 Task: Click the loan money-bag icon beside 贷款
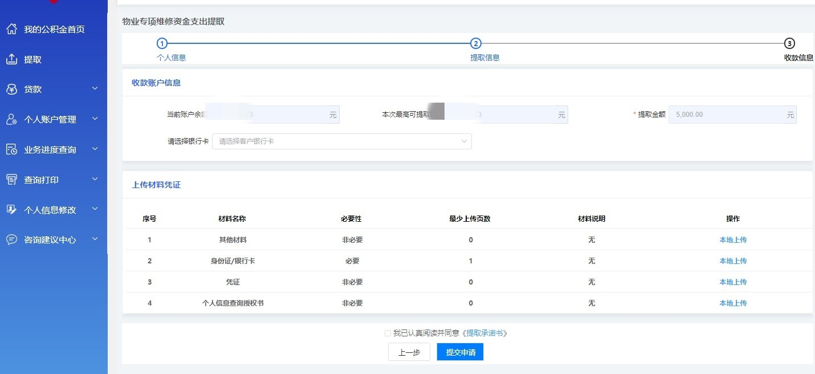11,90
